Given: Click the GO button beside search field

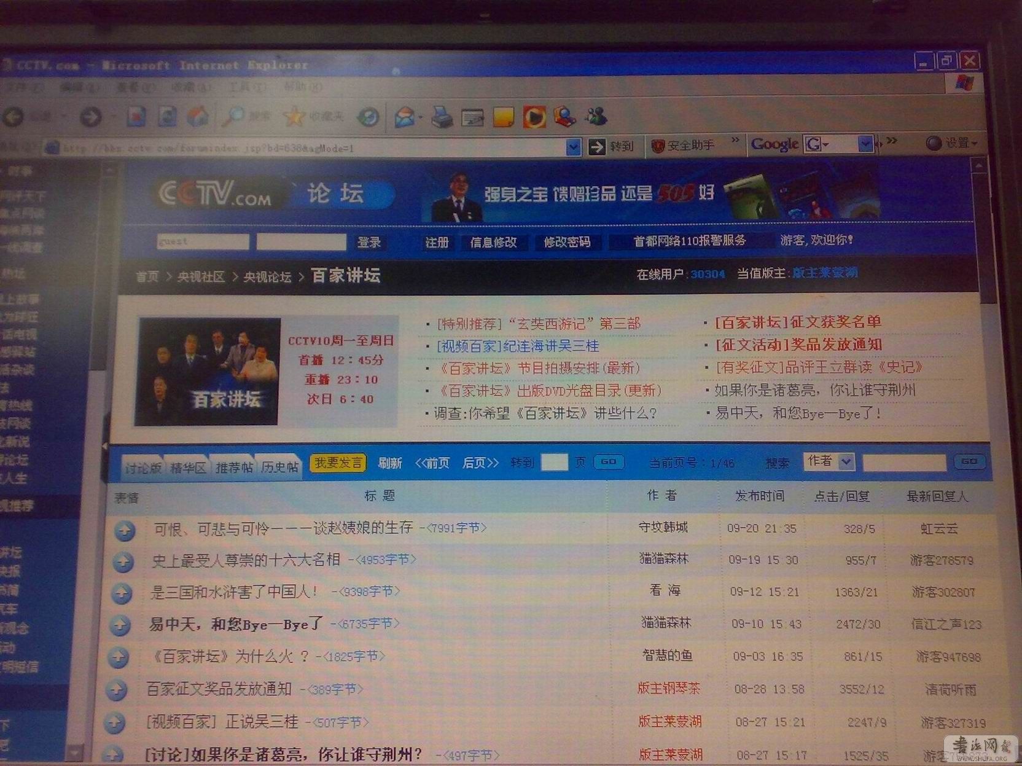Looking at the screenshot, I should (x=969, y=461).
